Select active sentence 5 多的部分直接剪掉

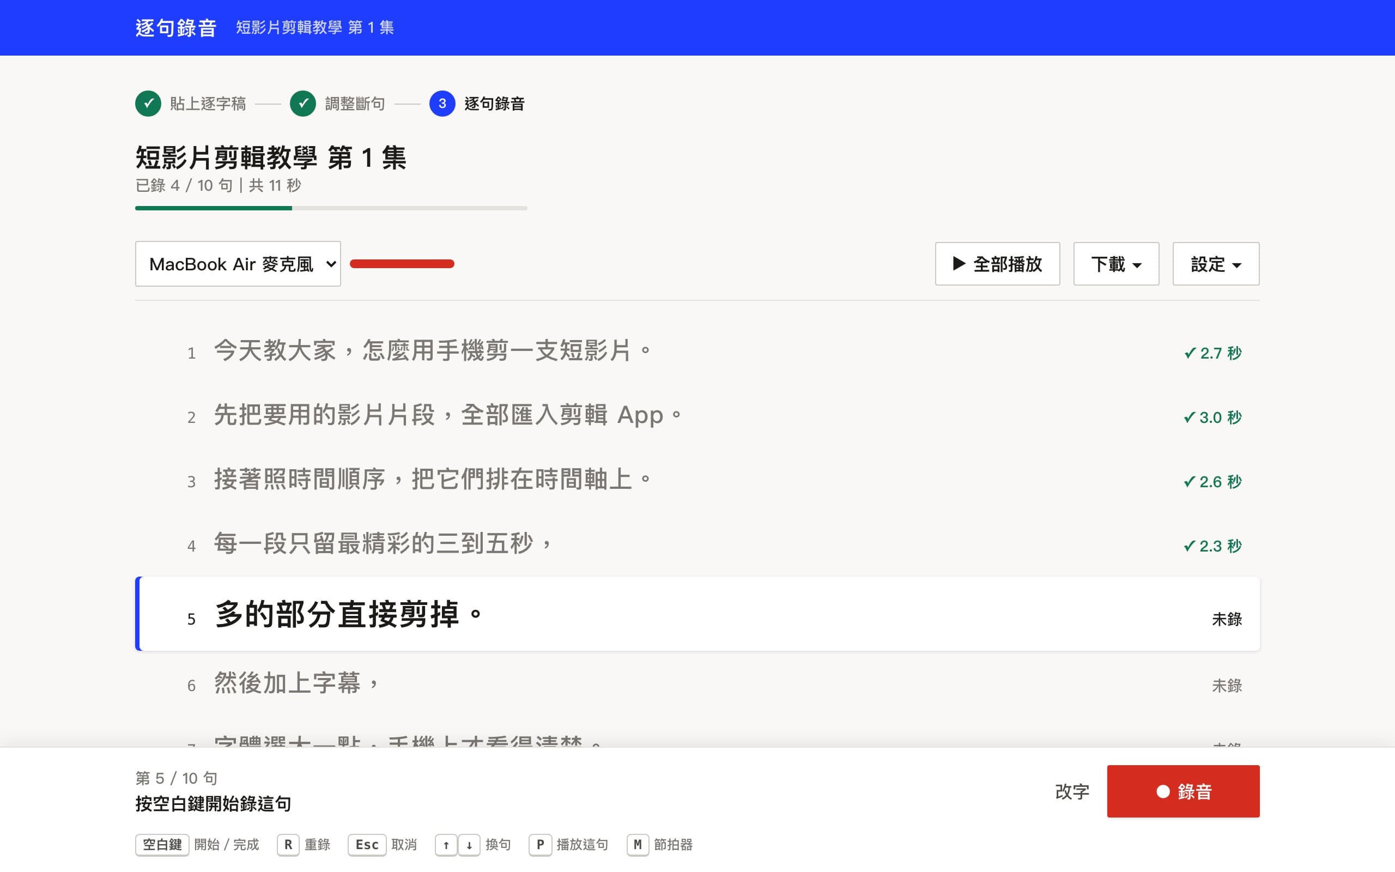[x=697, y=614]
